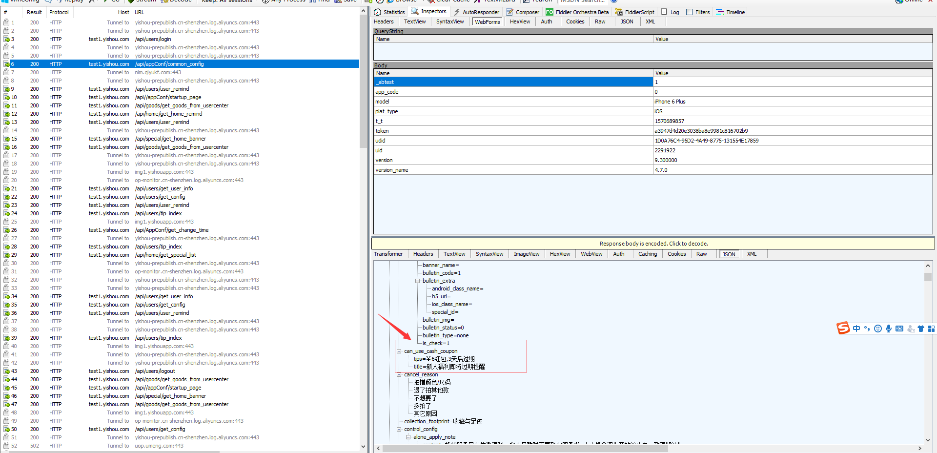Switch request inspector to SyntaxView tab
The height and width of the screenshot is (453, 937).
(450, 21)
